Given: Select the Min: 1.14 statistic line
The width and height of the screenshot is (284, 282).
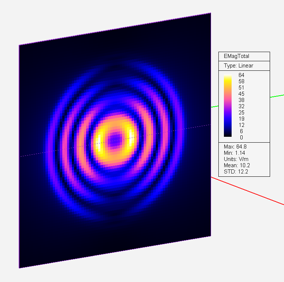Looking at the screenshot, I should pos(235,153).
